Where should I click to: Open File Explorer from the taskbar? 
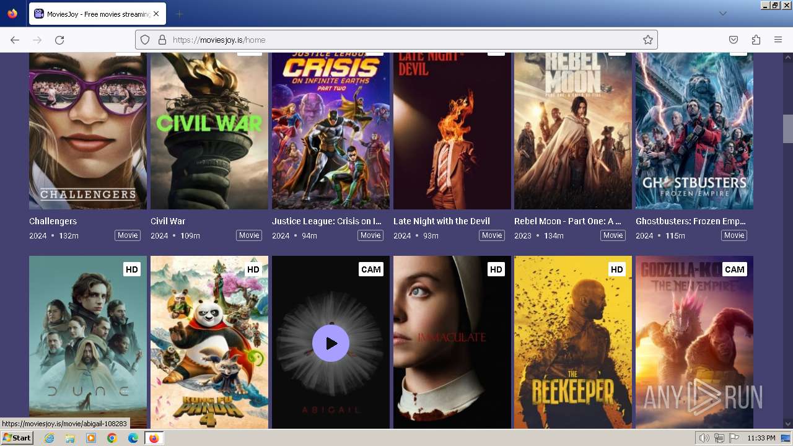click(70, 438)
